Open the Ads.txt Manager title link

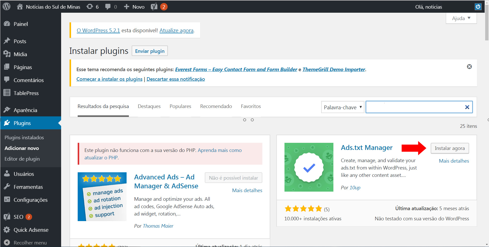367,148
